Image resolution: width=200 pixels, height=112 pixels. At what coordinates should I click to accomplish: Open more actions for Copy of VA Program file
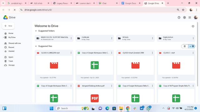[193, 86]
